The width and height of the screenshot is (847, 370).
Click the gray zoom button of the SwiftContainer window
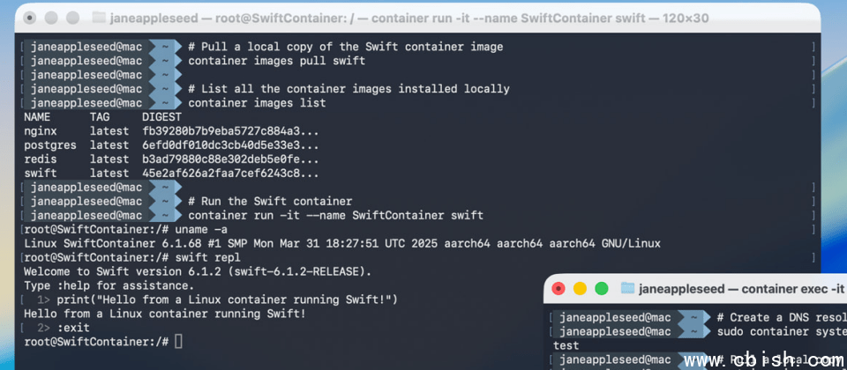73,18
